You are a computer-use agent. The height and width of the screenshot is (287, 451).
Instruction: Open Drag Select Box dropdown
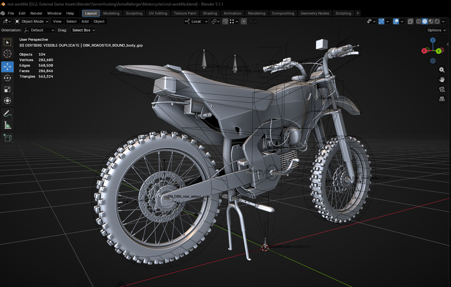[83, 30]
